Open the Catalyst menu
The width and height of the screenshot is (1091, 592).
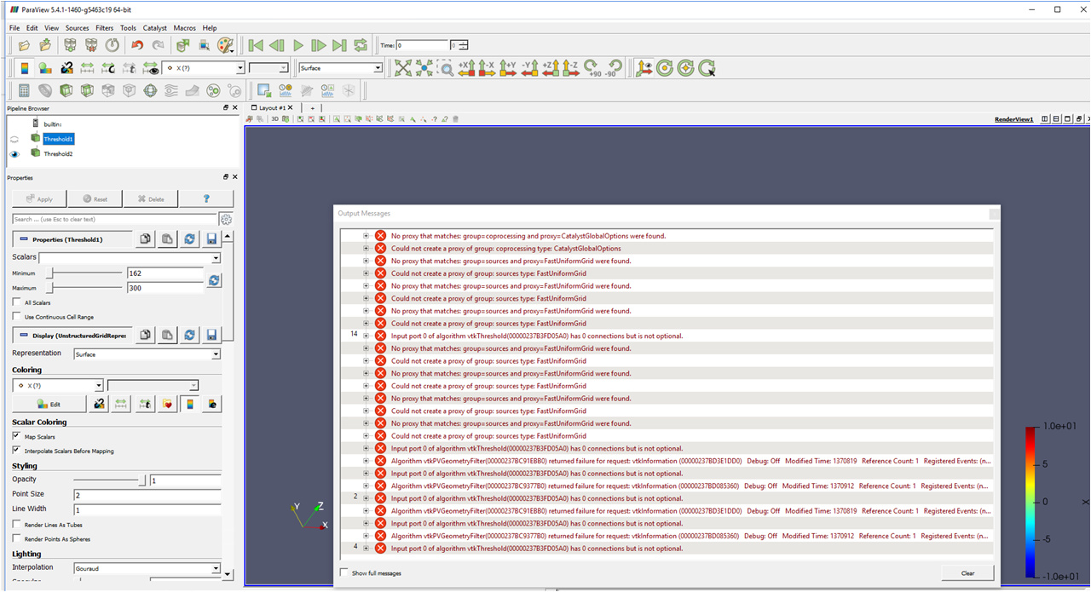click(x=155, y=28)
